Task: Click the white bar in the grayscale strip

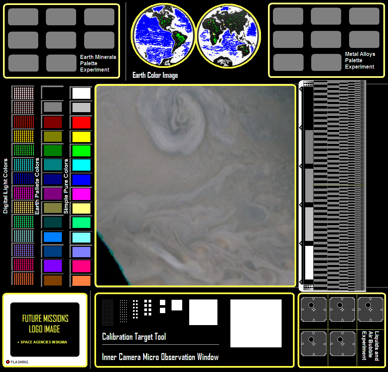Action: (x=309, y=263)
